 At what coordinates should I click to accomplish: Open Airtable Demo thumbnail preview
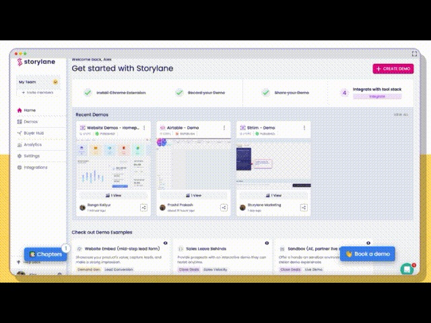coord(193,164)
